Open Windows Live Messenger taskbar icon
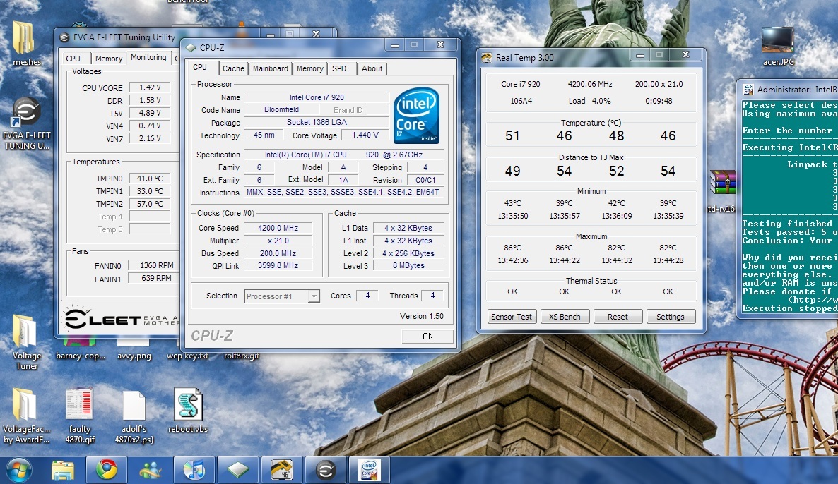Image resolution: width=838 pixels, height=484 pixels. pos(151,470)
